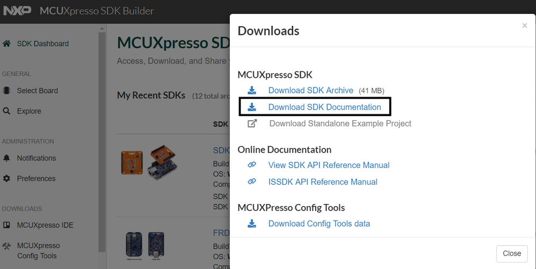Click the gear icon beside Preferences

(x=7, y=178)
